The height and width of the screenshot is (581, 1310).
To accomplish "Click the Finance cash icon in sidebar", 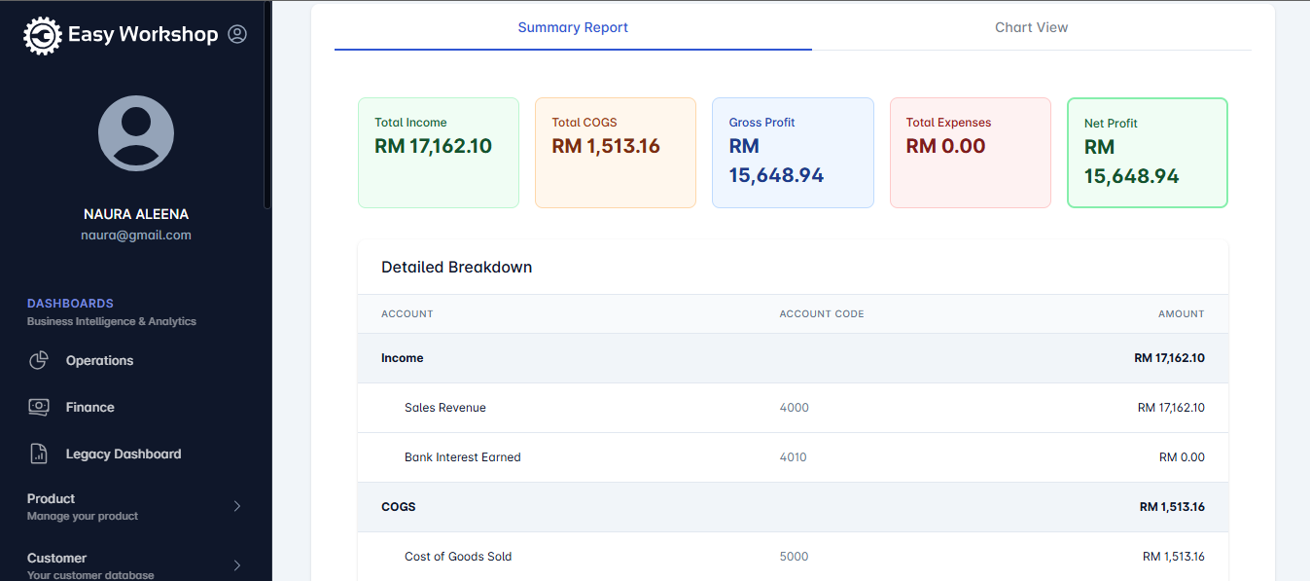I will [x=39, y=407].
